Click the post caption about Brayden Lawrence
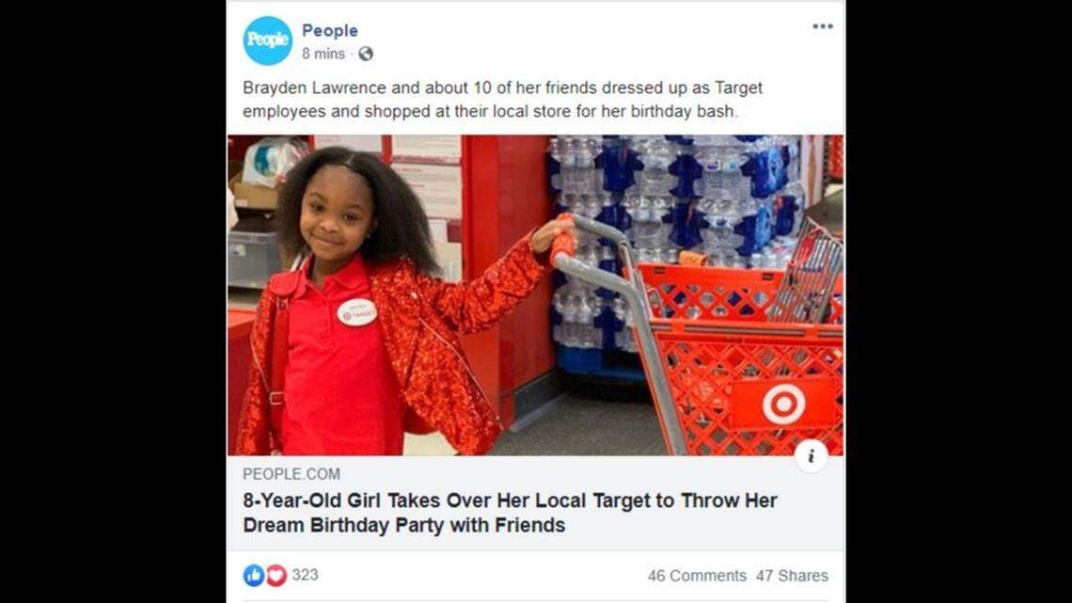Image resolution: width=1072 pixels, height=603 pixels. (502, 99)
